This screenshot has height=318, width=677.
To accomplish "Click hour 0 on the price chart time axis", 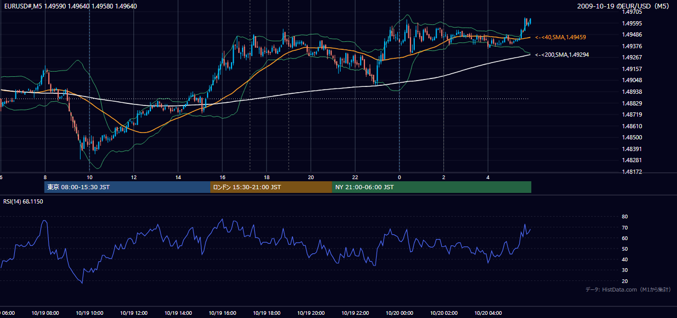I will click(x=399, y=177).
